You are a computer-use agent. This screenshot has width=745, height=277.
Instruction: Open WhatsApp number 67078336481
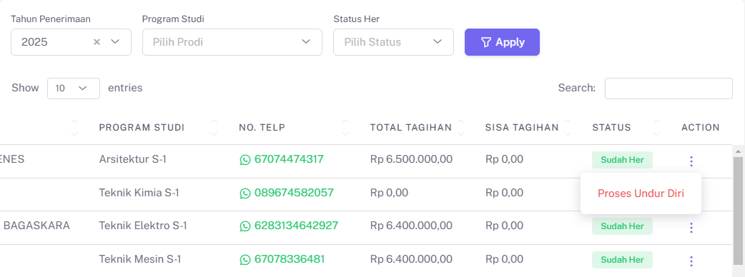point(290,259)
